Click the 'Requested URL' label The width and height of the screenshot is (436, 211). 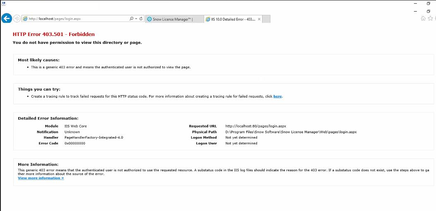(203, 126)
